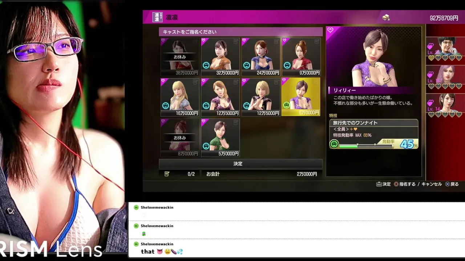The height and width of the screenshot is (261, 465).
Task: Select the highlighted yellow 6万0000円 cast card
Action: [x=301, y=97]
